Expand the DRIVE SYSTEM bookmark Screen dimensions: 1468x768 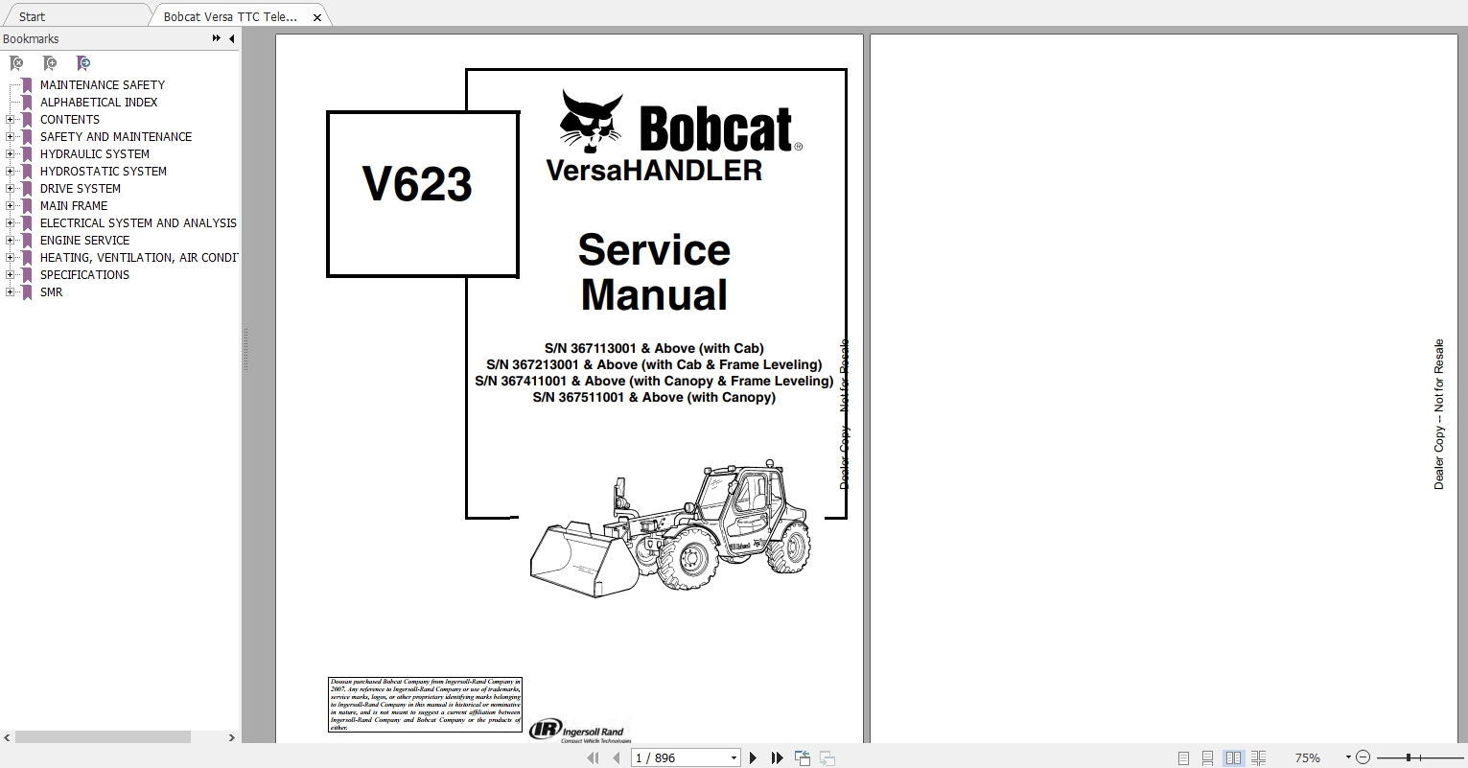point(10,189)
